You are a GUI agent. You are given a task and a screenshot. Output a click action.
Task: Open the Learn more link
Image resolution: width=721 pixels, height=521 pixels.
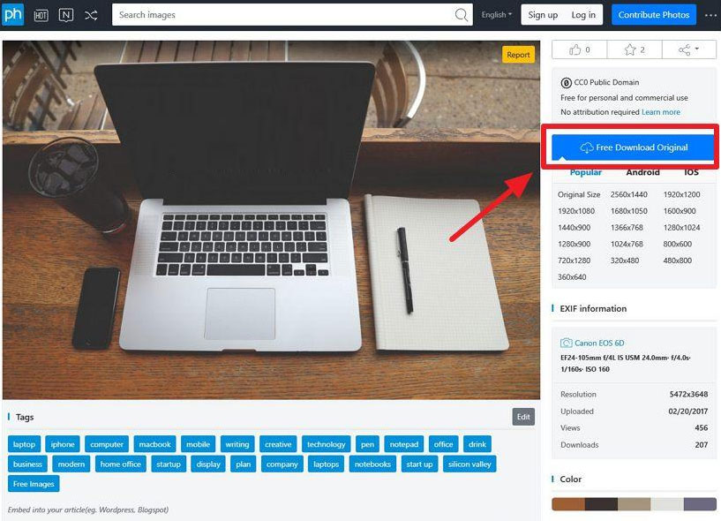(661, 112)
